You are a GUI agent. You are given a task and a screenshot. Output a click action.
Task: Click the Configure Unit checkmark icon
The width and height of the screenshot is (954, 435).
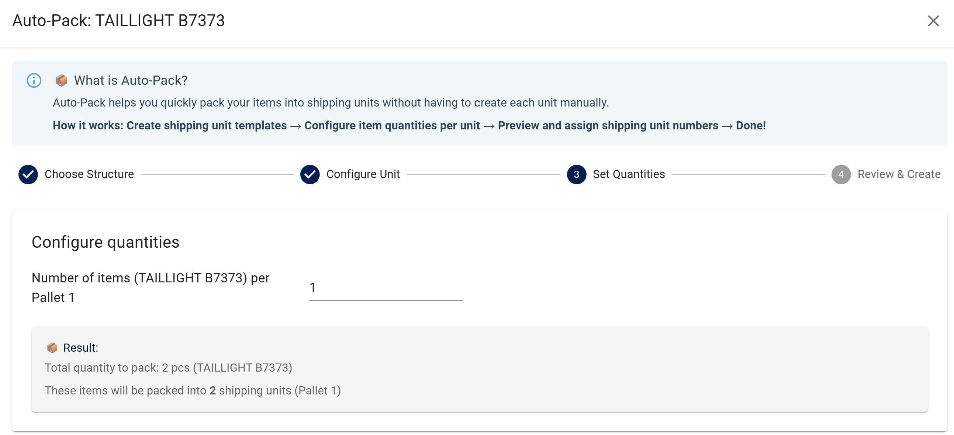coord(310,174)
